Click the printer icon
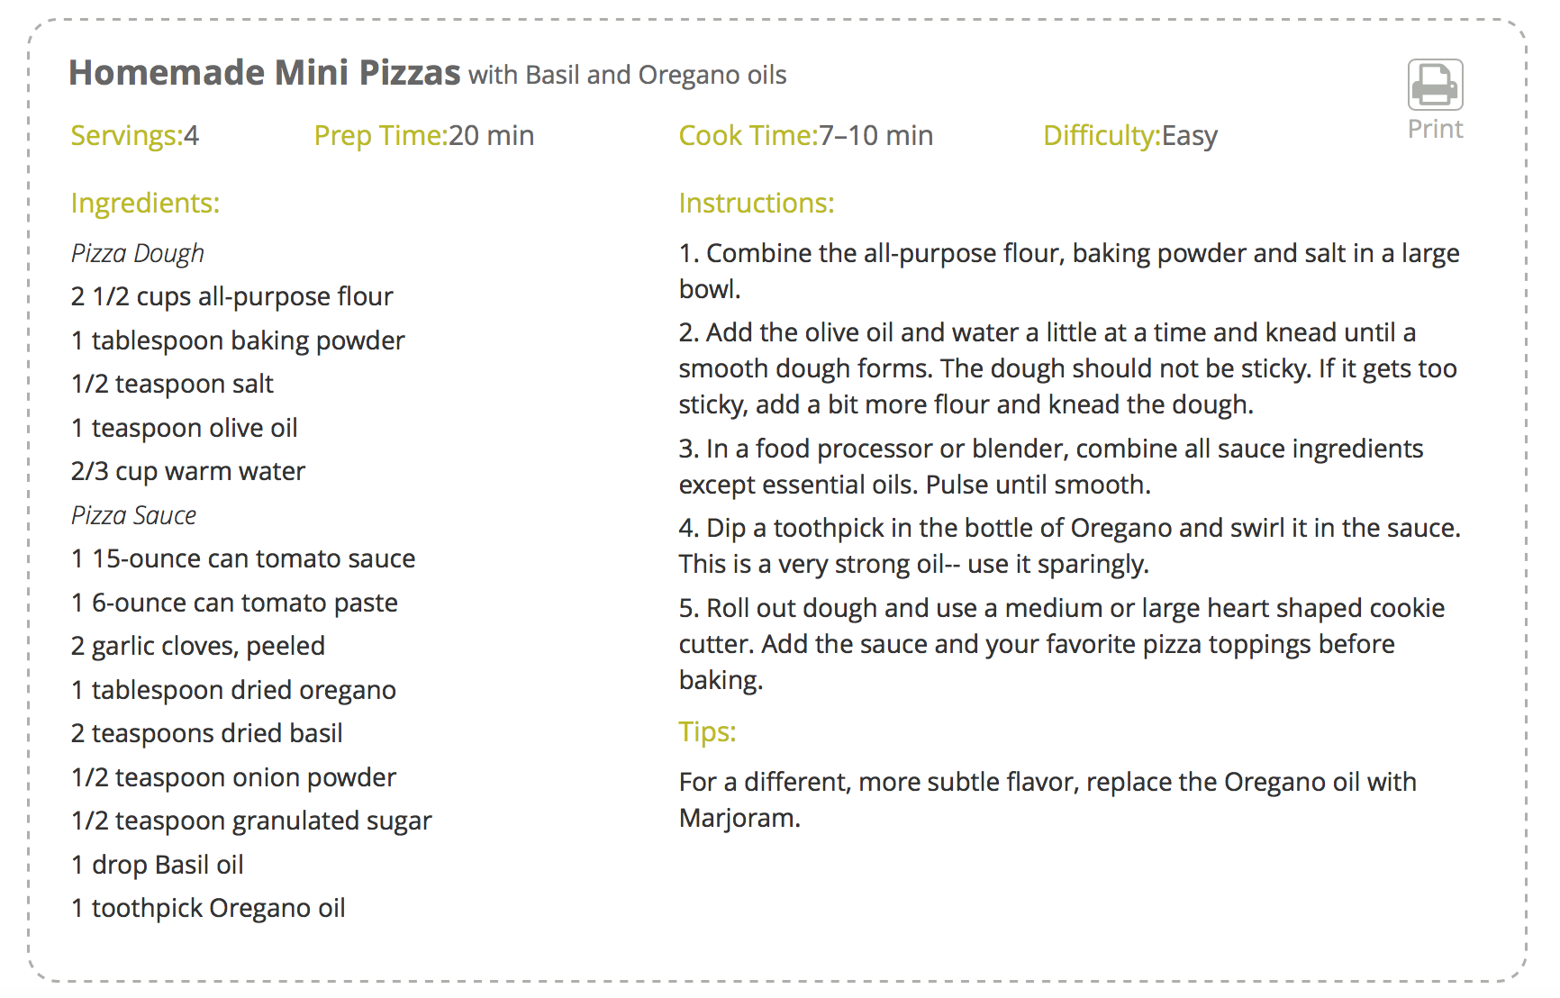This screenshot has height=998, width=1560. tap(1435, 85)
